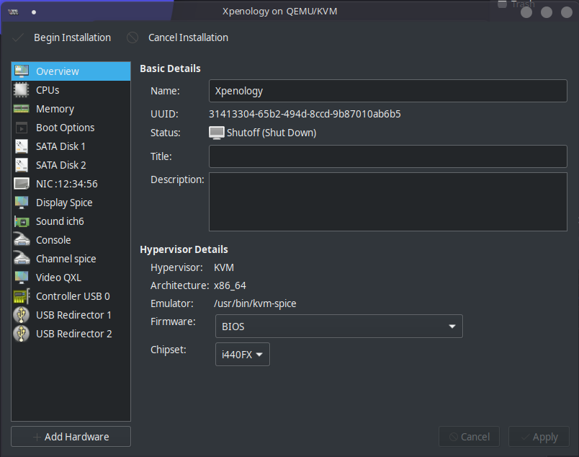Click the Description text area
The image size is (579, 457).
point(387,202)
